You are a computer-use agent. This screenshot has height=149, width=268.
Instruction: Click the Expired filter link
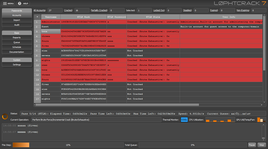pos(214,10)
